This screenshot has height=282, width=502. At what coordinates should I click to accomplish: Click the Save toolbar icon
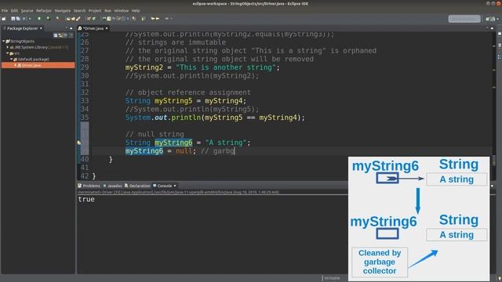(13, 19)
